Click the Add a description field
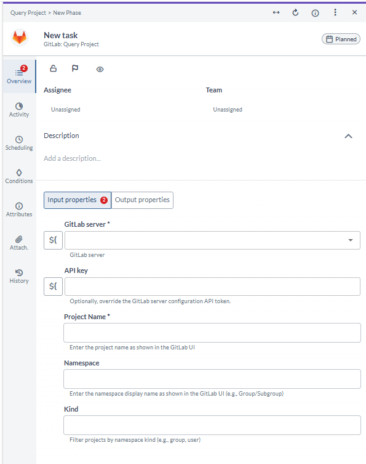The width and height of the screenshot is (366, 464). tap(73, 158)
